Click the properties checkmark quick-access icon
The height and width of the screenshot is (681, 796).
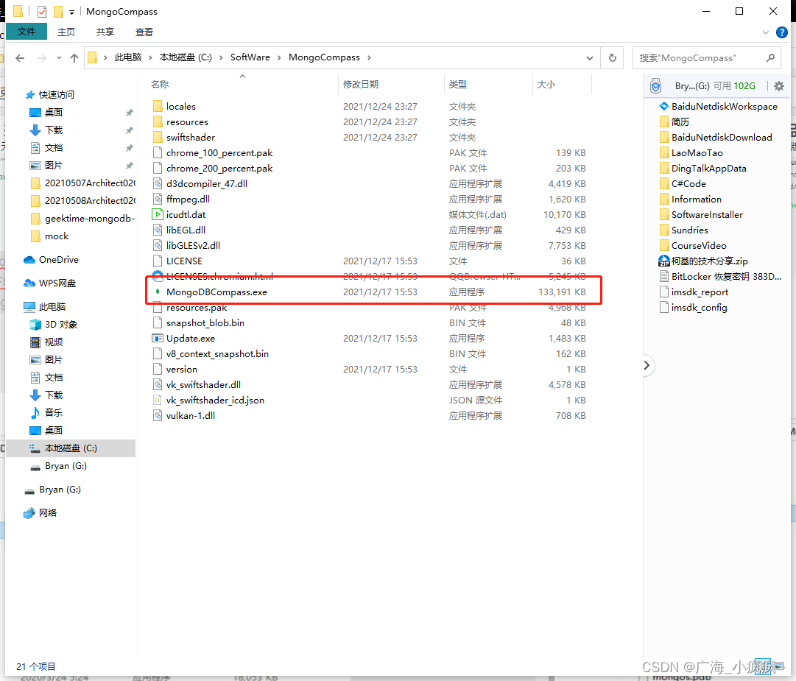(42, 11)
